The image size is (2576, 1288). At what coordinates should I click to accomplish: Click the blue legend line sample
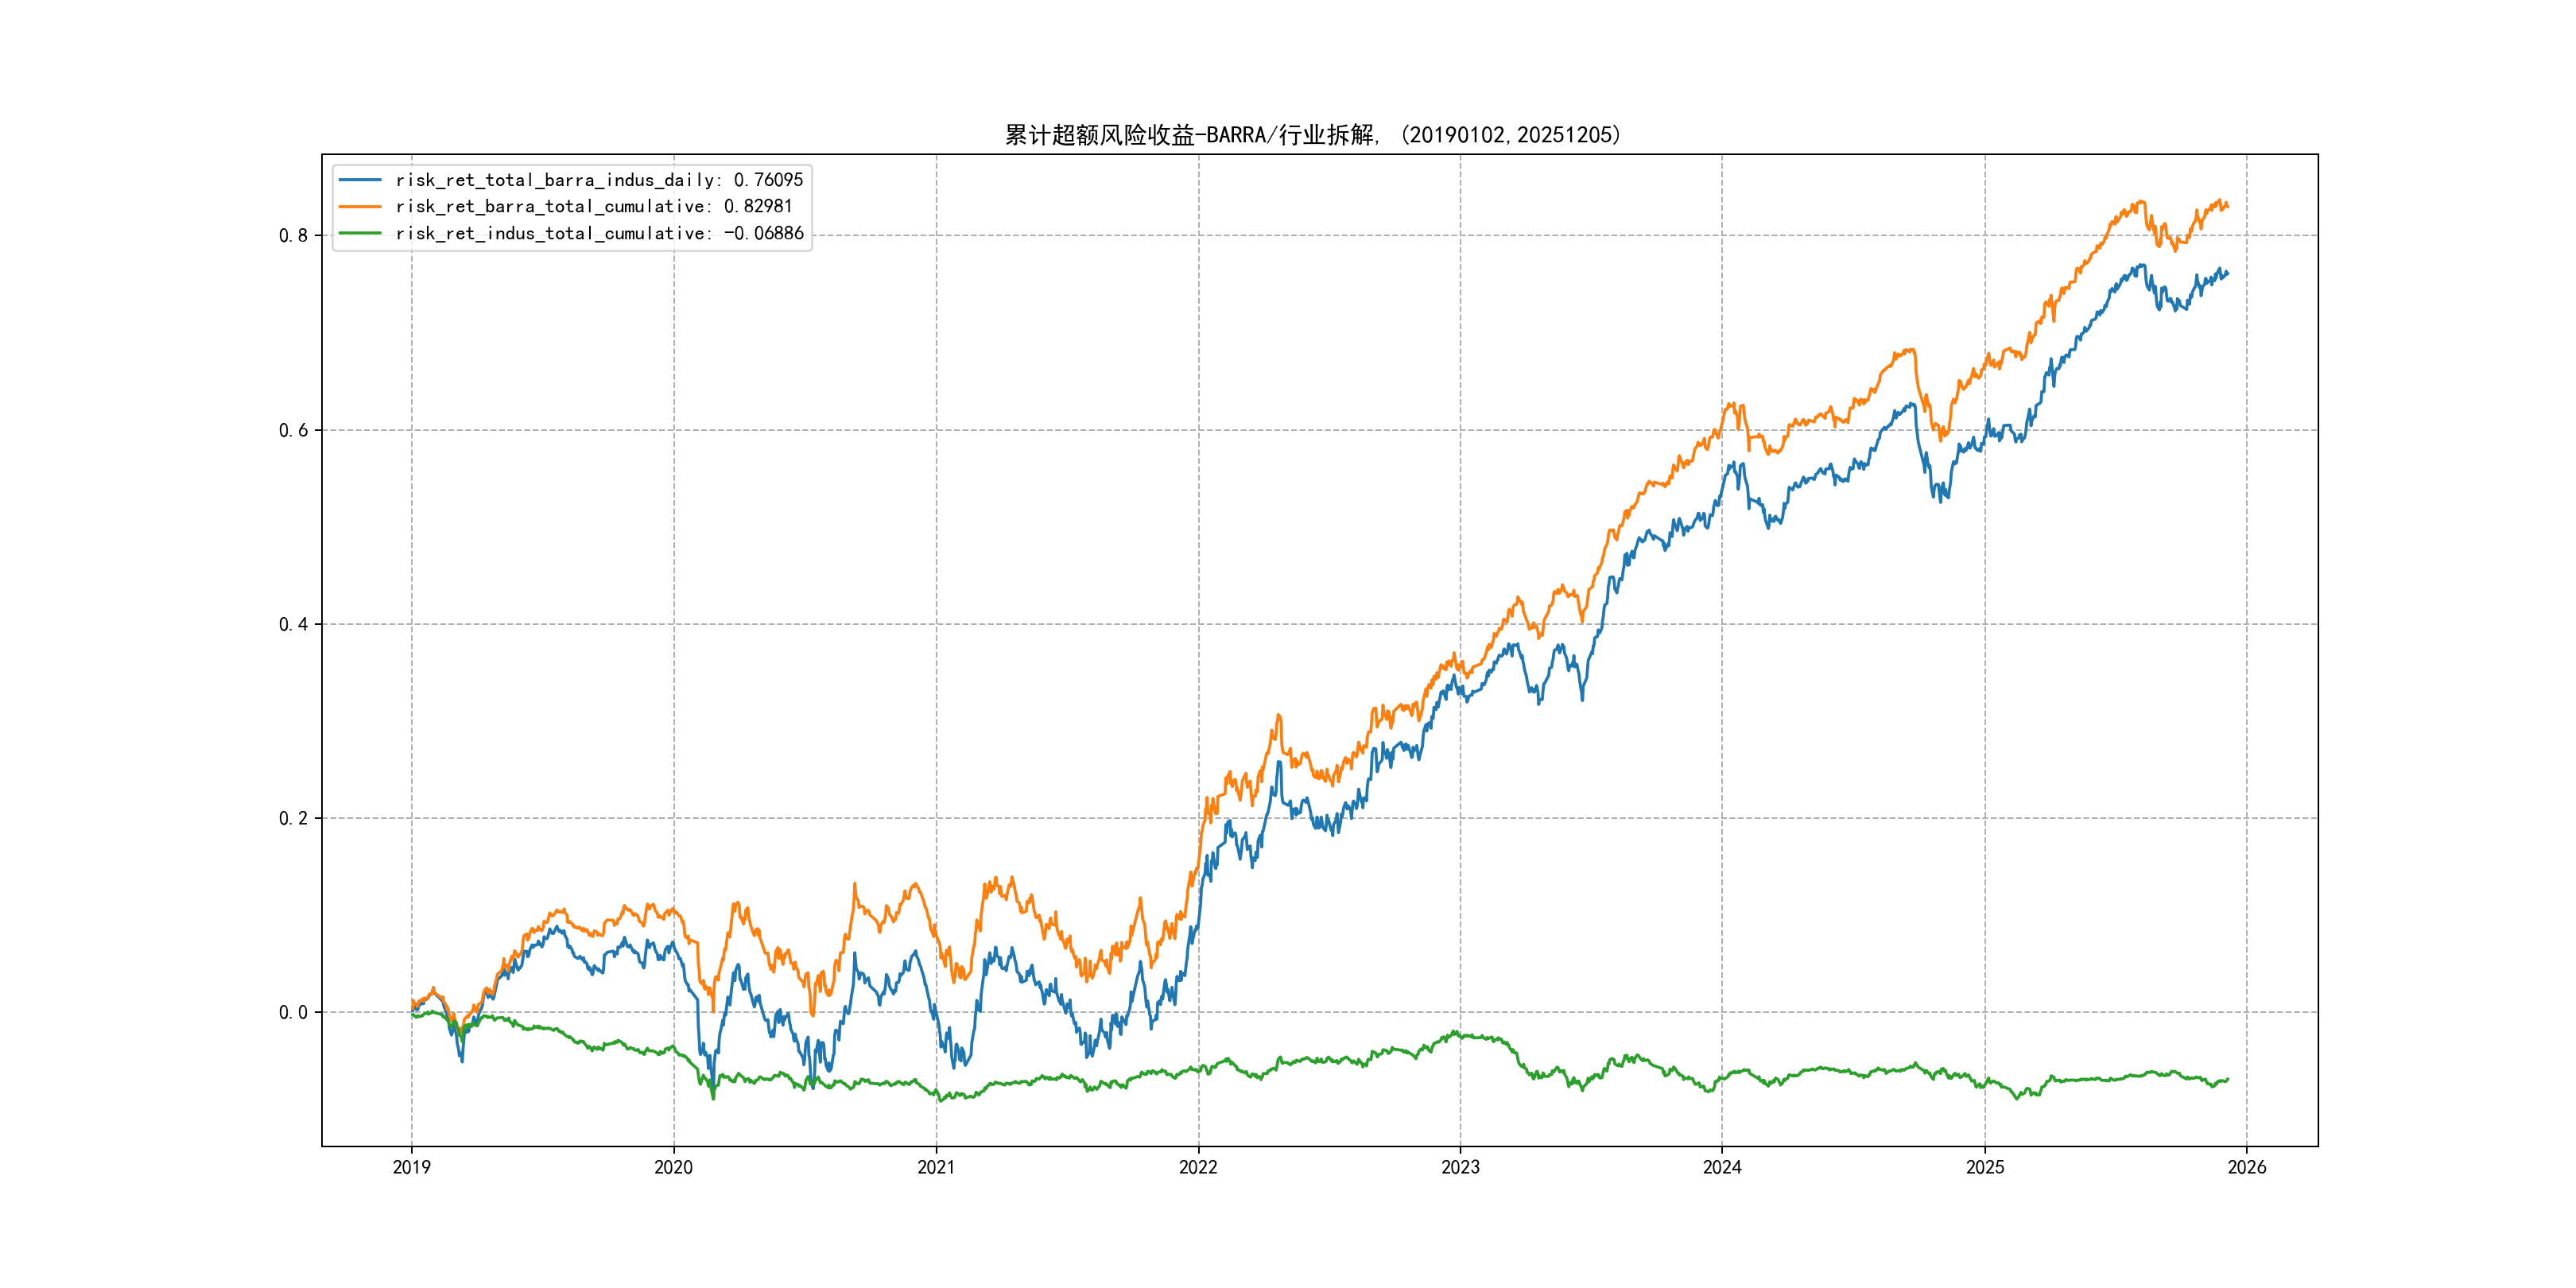[360, 180]
